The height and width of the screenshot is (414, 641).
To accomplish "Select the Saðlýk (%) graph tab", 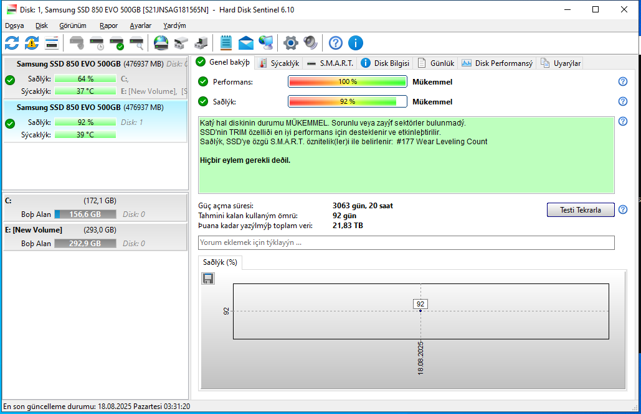I will click(220, 262).
